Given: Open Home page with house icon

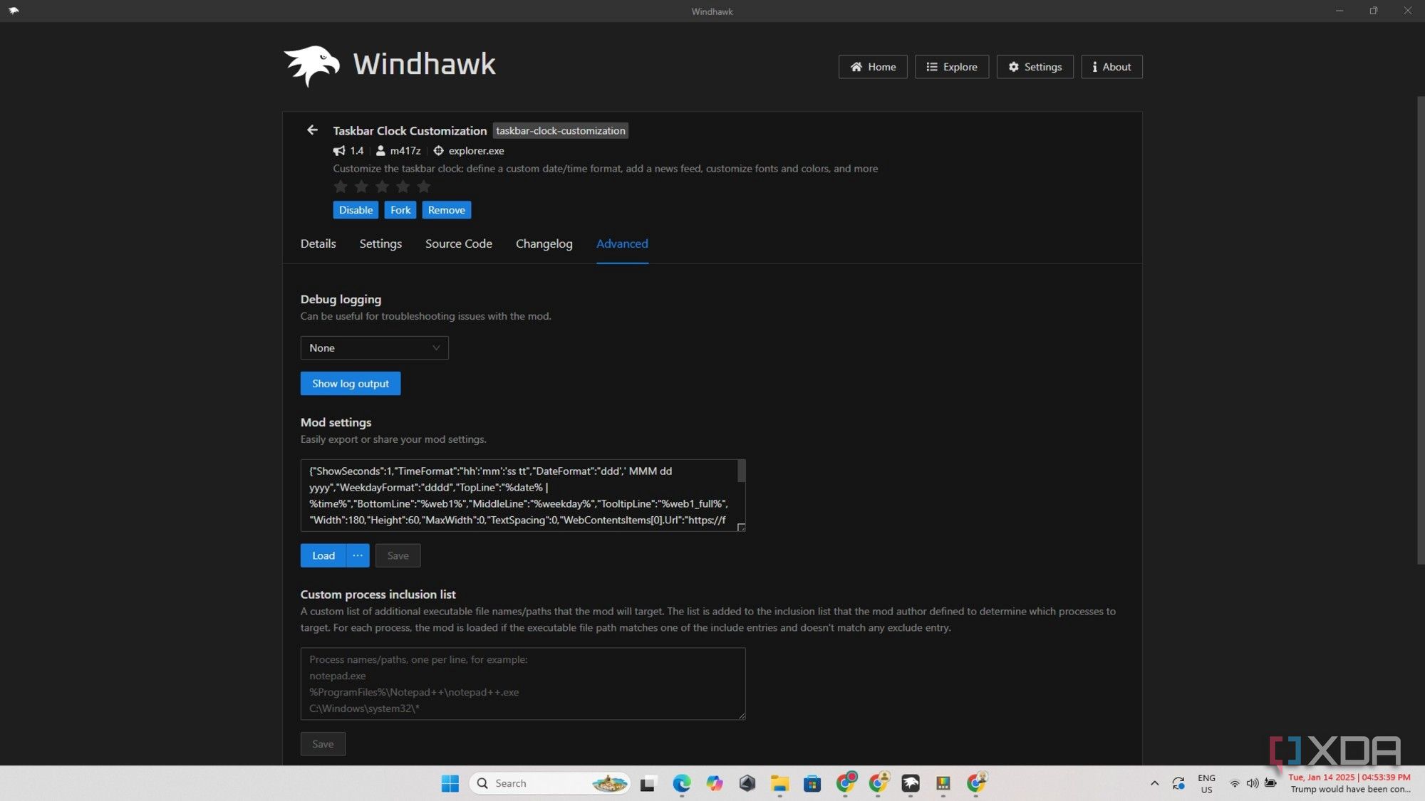Looking at the screenshot, I should (x=872, y=67).
